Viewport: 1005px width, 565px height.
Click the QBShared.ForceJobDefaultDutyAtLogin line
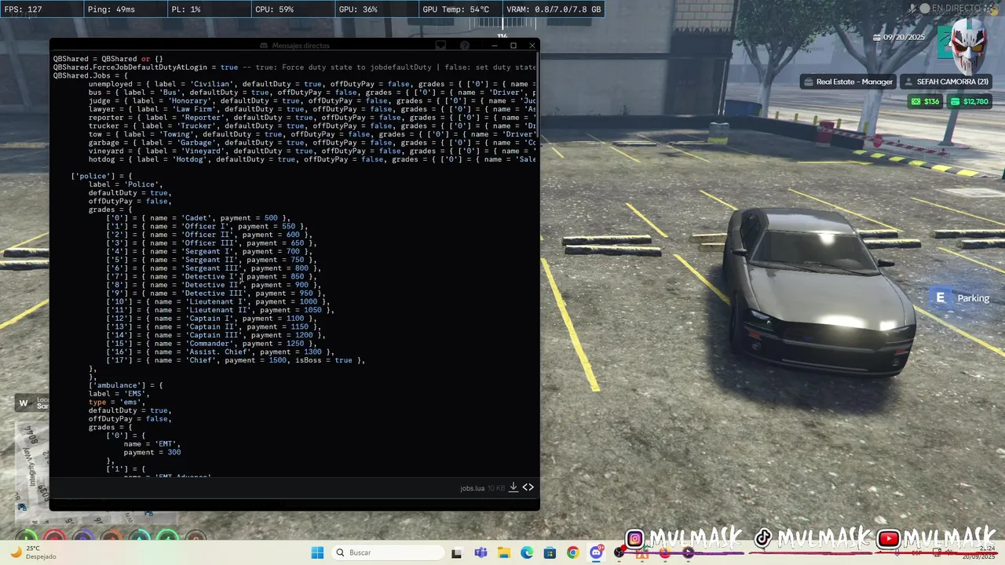coord(294,67)
